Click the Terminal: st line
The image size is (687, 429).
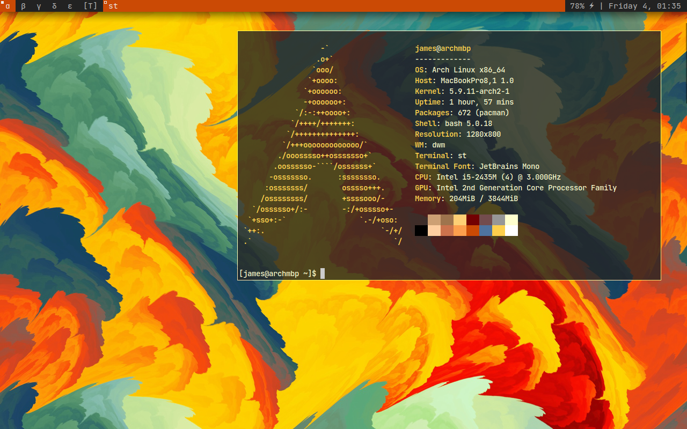[x=441, y=156]
